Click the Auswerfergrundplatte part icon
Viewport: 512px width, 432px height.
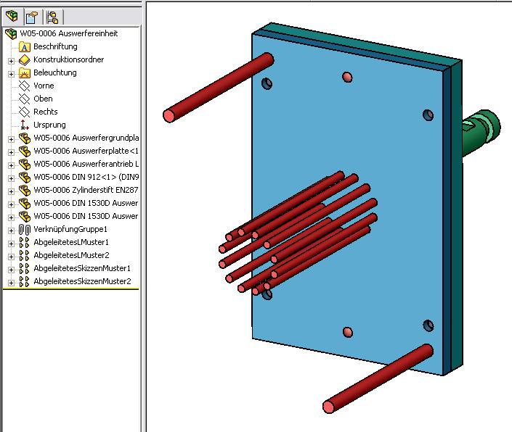[x=25, y=138]
